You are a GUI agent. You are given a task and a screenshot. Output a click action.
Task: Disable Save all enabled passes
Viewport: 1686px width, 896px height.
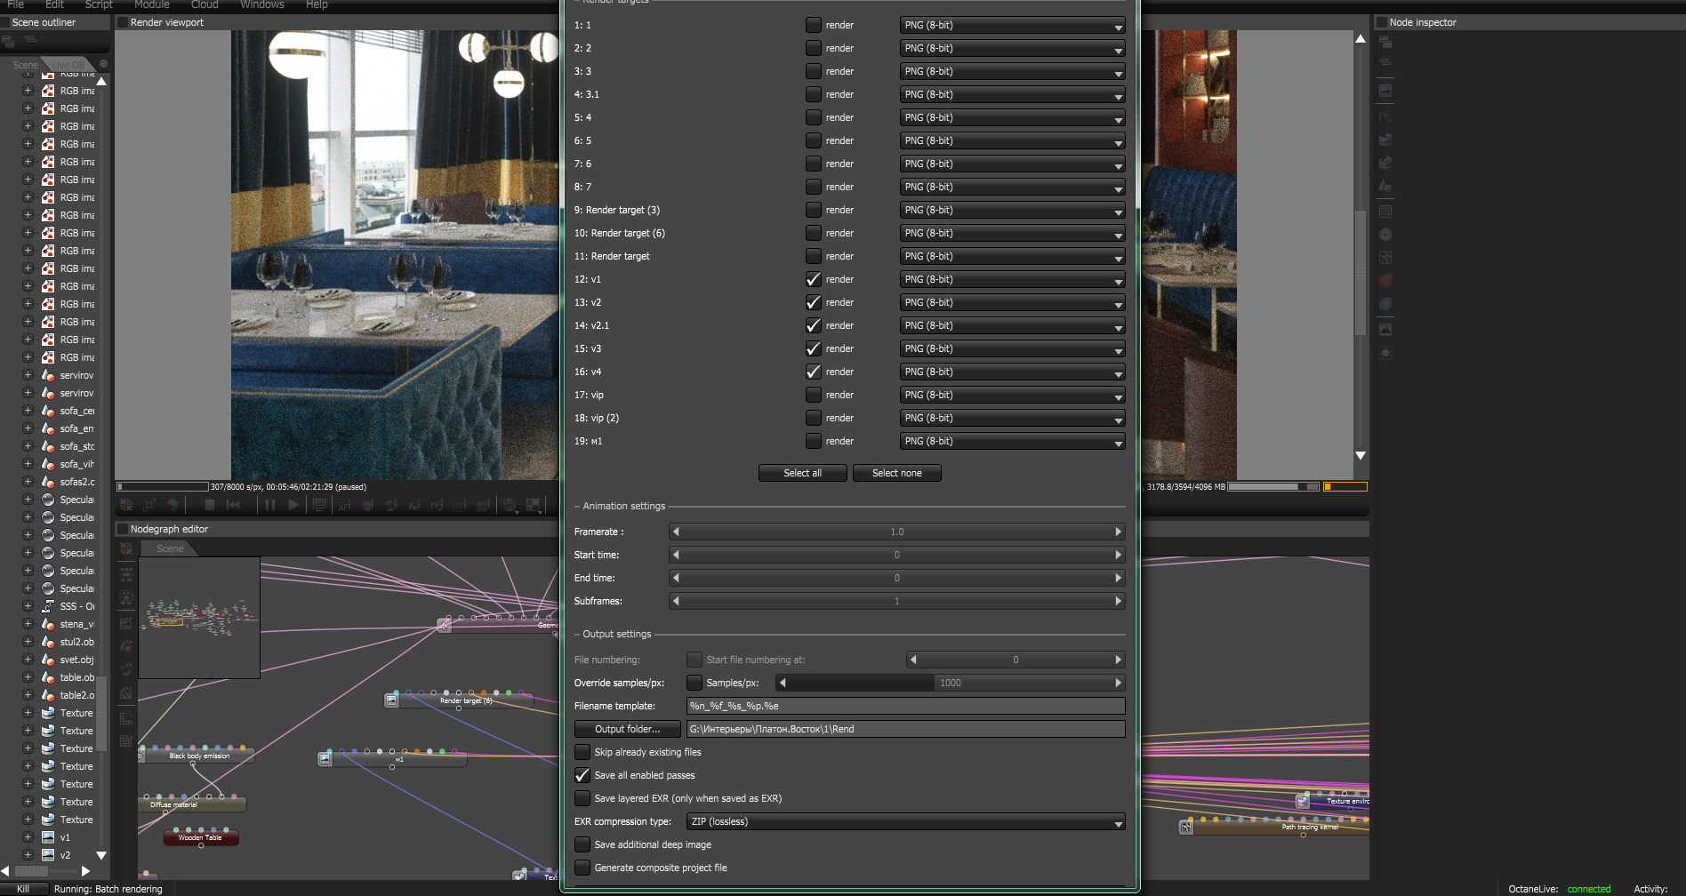(582, 775)
